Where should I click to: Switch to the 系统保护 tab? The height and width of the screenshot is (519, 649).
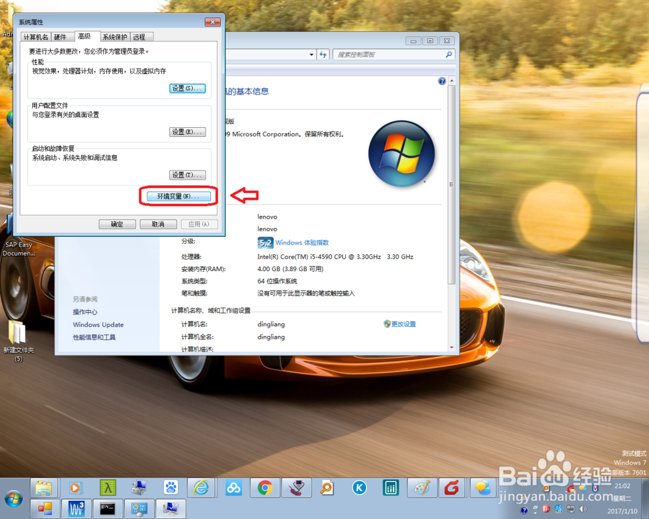click(114, 37)
